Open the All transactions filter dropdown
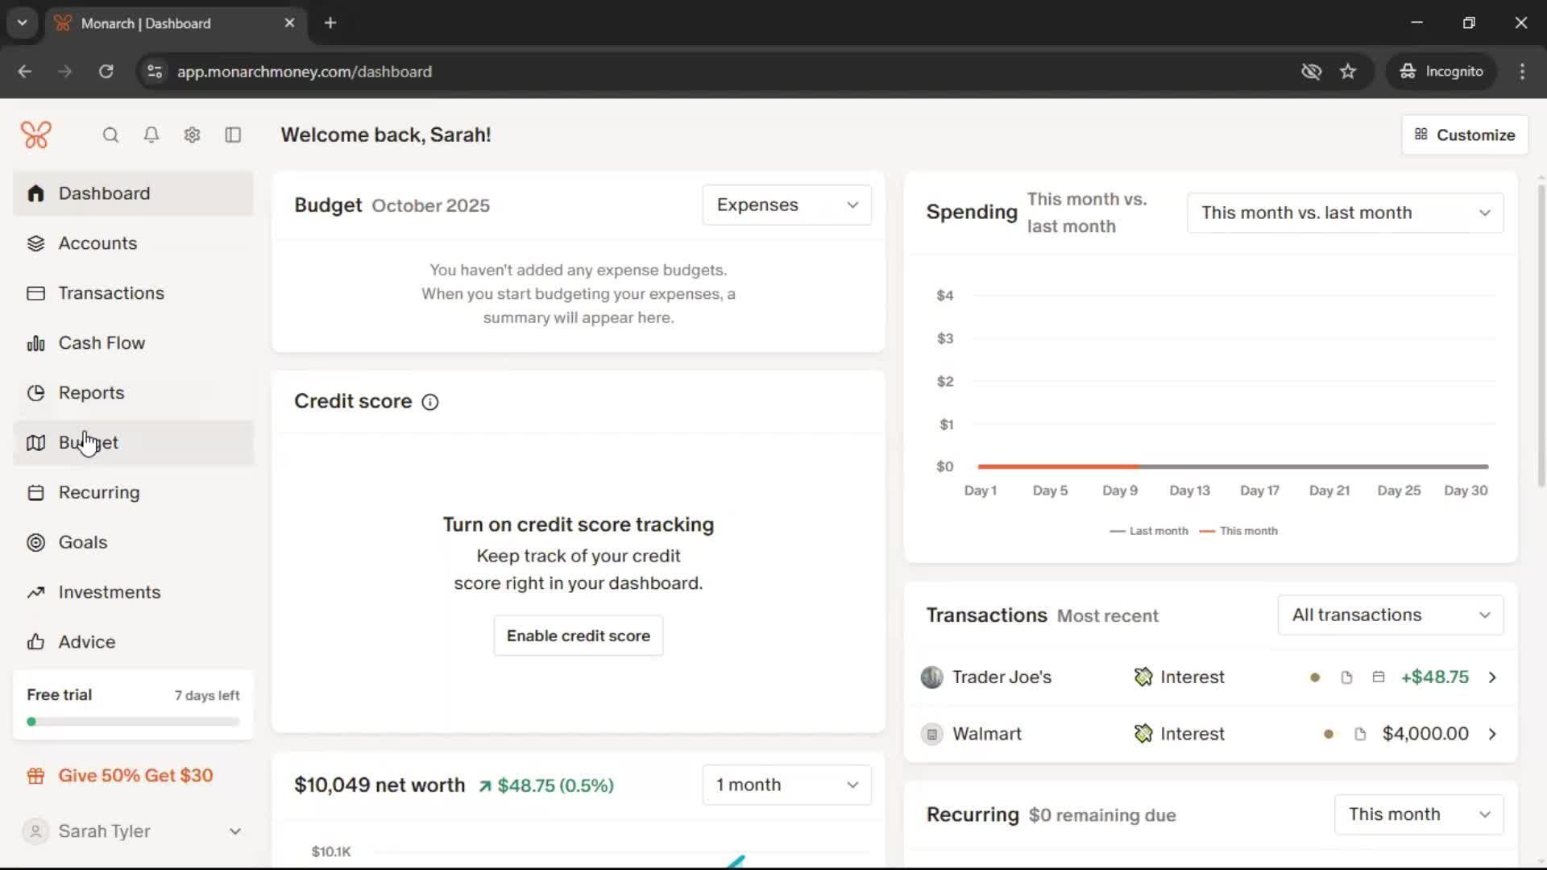This screenshot has width=1547, height=870. pyautogui.click(x=1390, y=615)
